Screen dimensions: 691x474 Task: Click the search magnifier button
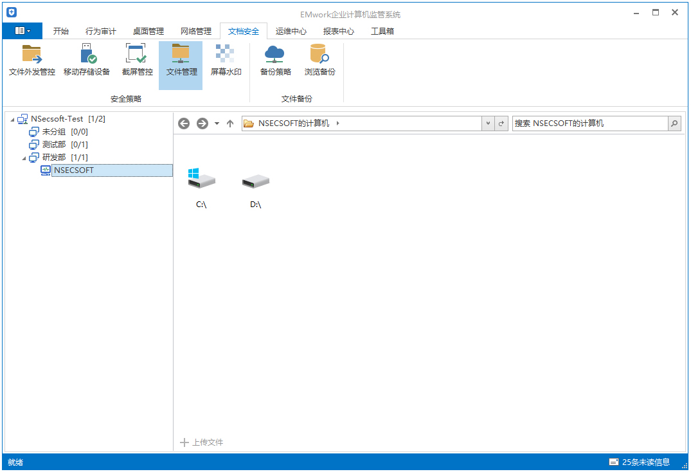[x=674, y=123]
